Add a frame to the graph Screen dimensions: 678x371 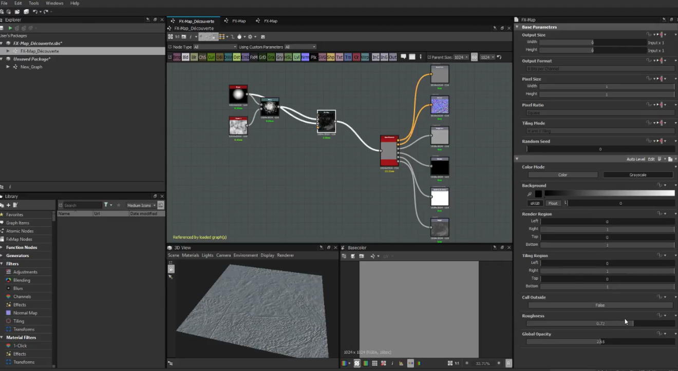[x=412, y=57]
